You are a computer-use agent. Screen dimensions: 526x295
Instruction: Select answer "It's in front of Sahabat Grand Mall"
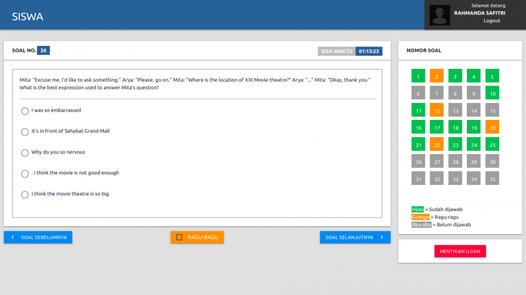(x=25, y=132)
